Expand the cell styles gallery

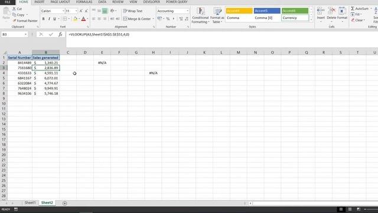(x=311, y=20)
